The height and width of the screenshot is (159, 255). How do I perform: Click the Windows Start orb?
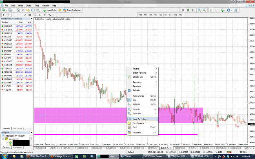coord(4,156)
